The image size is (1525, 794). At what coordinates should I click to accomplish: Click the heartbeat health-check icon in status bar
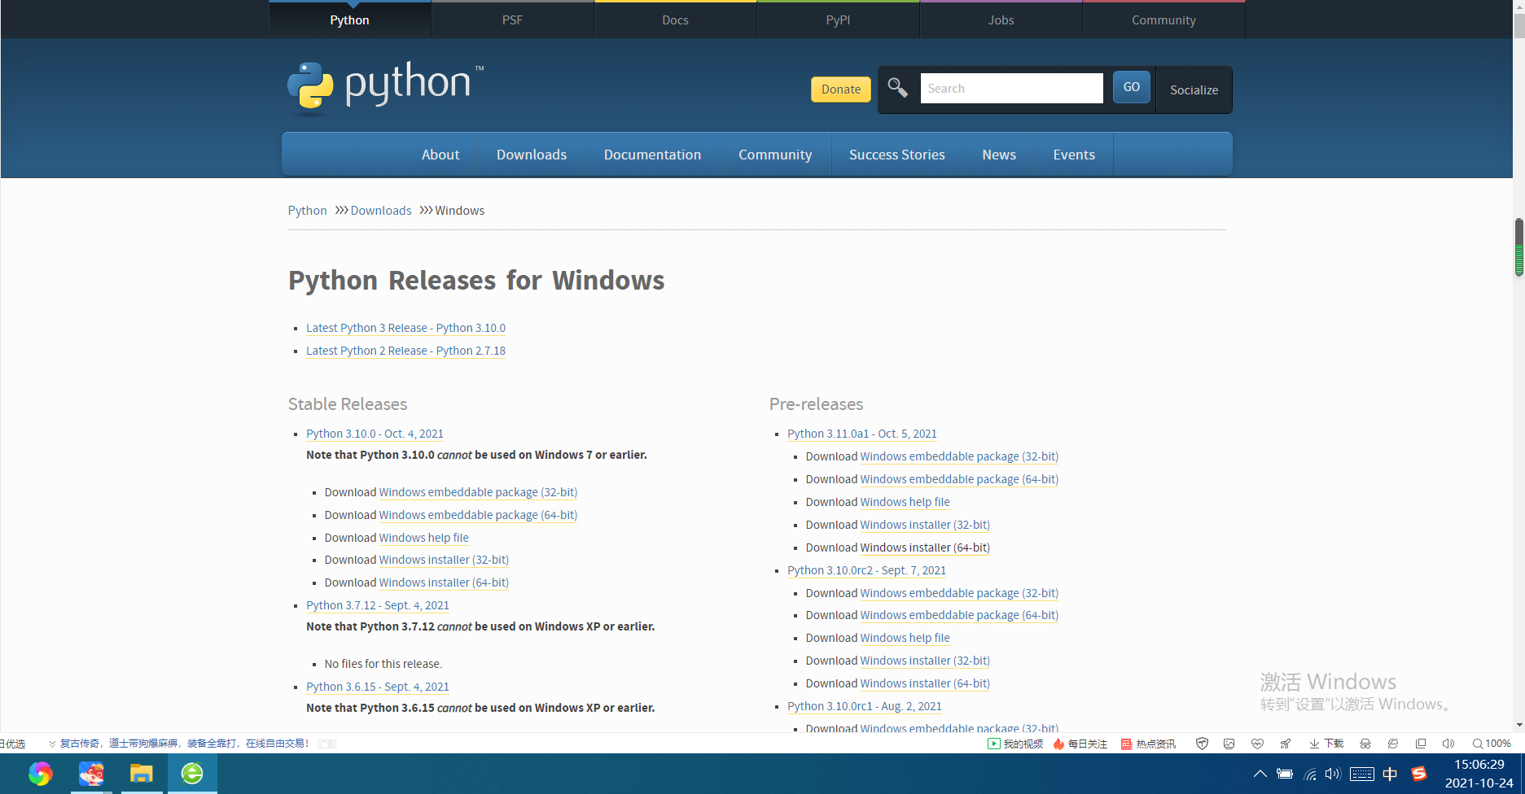(x=1257, y=744)
